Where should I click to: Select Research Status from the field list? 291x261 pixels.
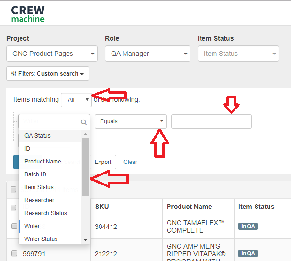point(50,213)
